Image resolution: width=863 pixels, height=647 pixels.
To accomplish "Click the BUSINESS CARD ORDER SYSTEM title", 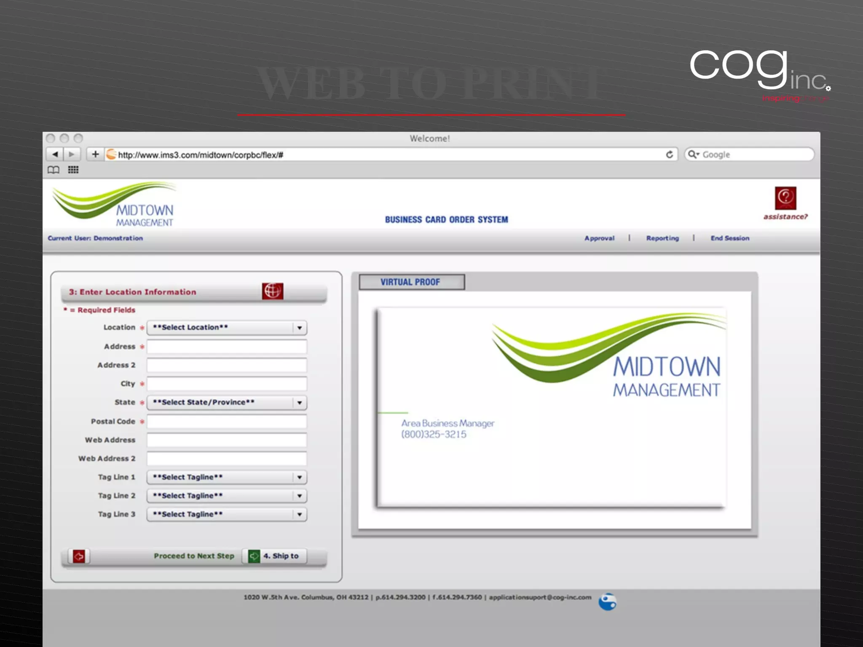I will (446, 219).
